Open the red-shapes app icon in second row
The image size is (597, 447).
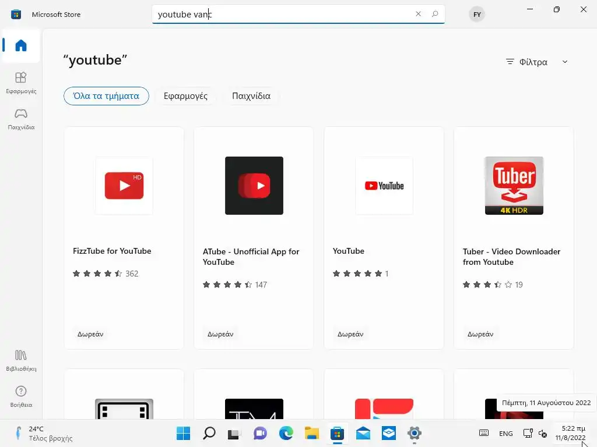(384, 409)
